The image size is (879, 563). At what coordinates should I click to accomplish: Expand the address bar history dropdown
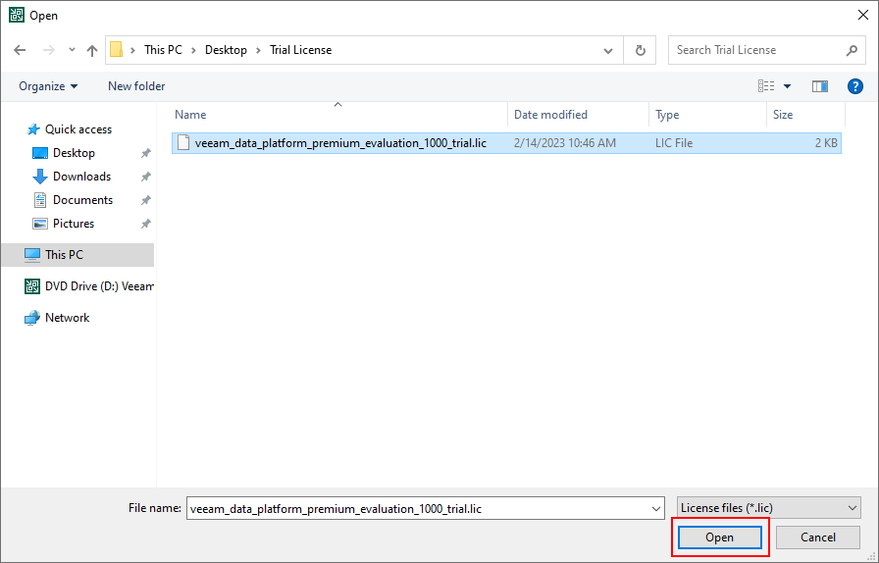(607, 50)
